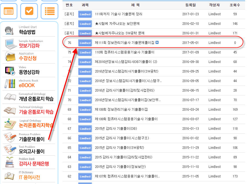Screen dimensions: 247x184
Task: Click view count 173 in row 62
Action: click(235, 176)
